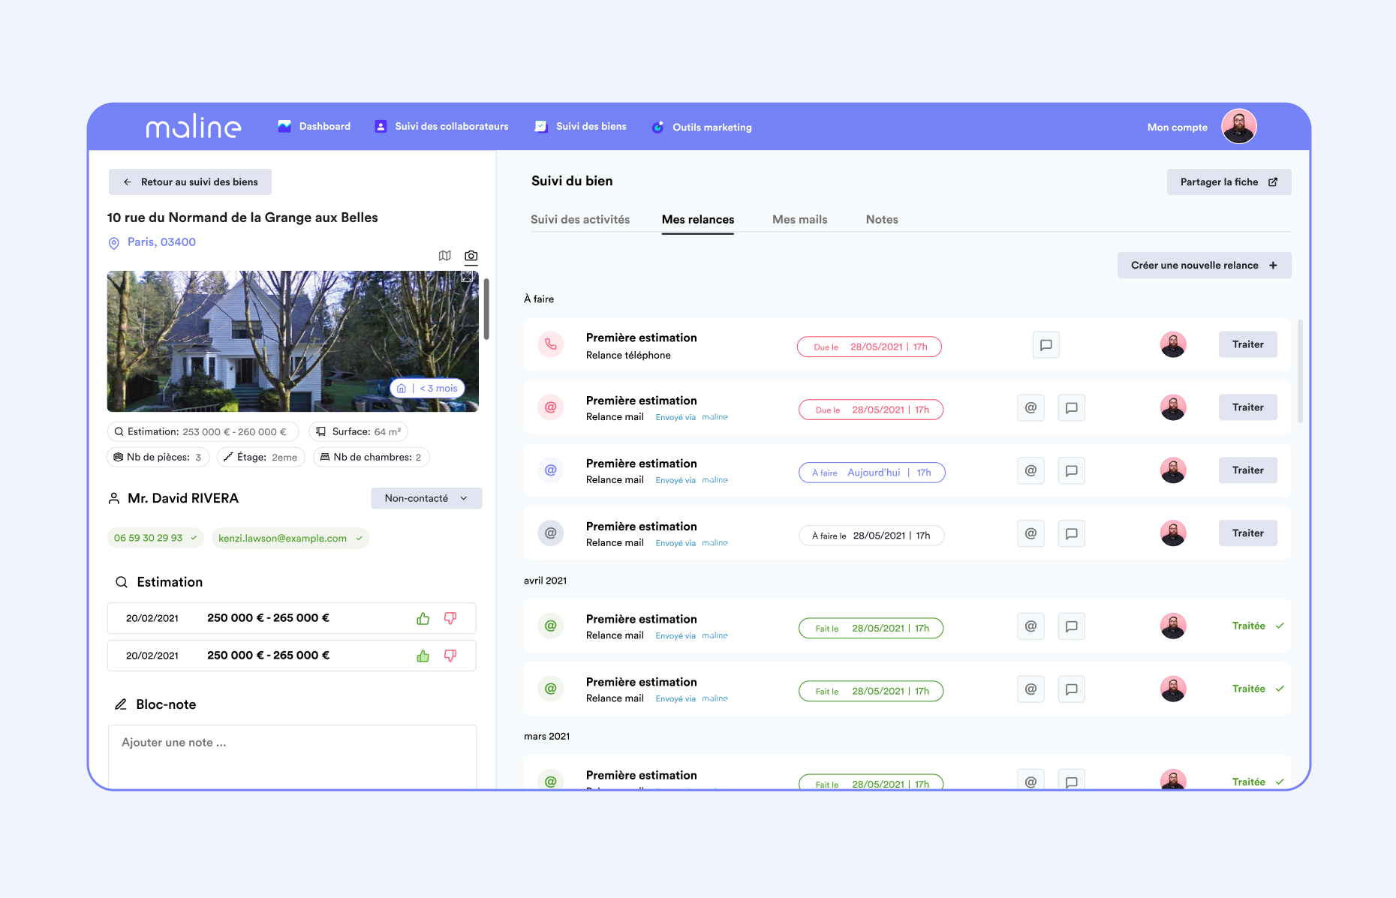Click the phone icon in the Relance téléphone row
This screenshot has width=1396, height=898.
(x=551, y=344)
